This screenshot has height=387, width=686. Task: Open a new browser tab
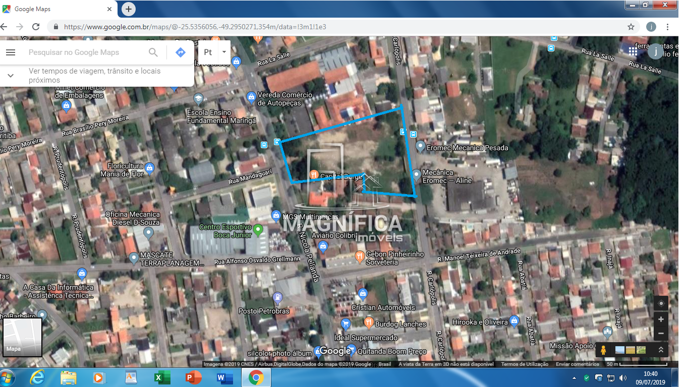(129, 9)
